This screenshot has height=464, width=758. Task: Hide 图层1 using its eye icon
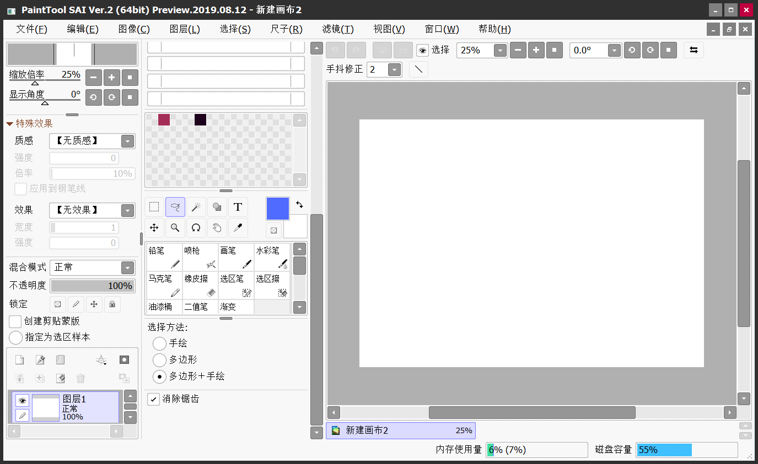(23, 401)
